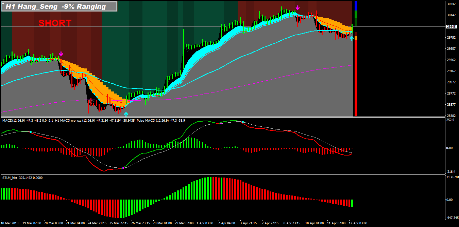
Task: Click the magenta crossover dot on MACD near 2 Apr
Action: [221, 124]
